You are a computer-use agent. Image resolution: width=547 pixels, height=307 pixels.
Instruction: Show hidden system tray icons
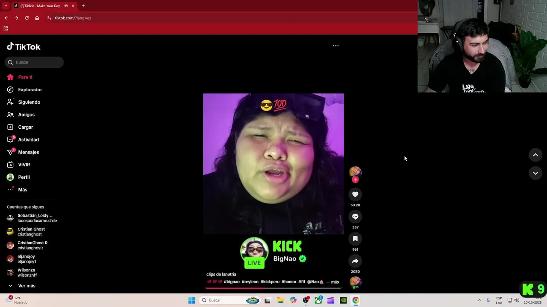point(479,300)
